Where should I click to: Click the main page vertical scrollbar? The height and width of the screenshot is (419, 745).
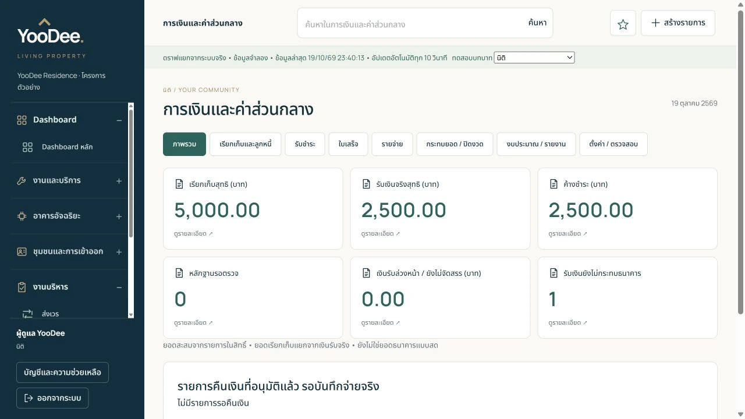[740, 163]
